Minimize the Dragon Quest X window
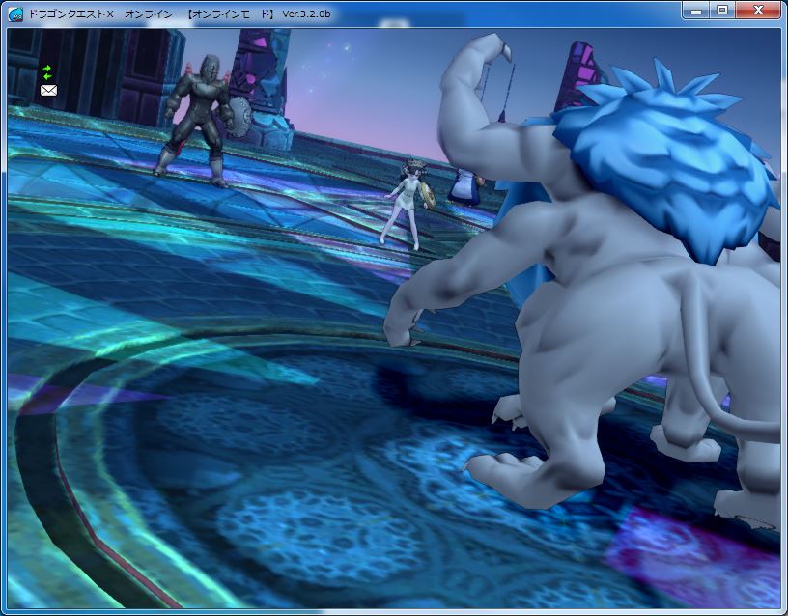 [696, 11]
